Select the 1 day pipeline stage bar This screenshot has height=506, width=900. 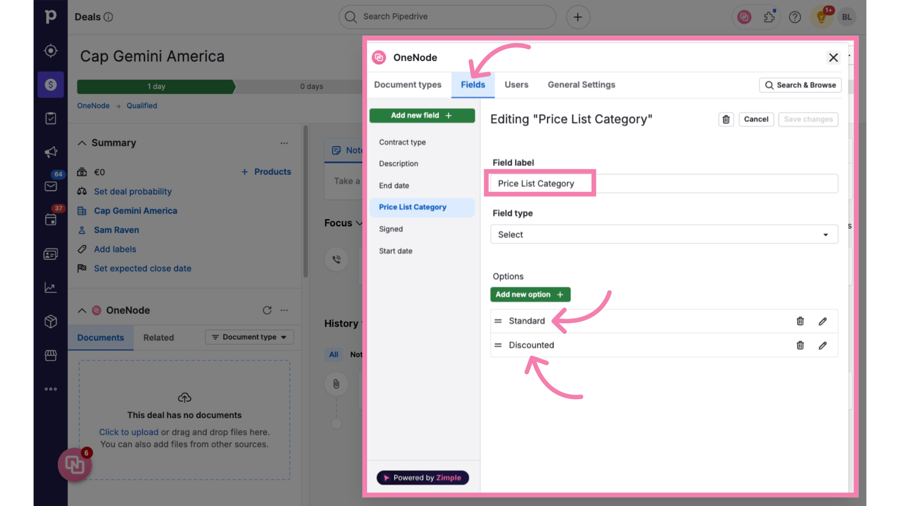click(156, 87)
